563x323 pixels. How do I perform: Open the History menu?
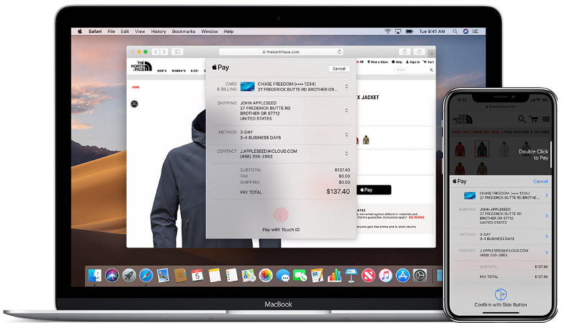tap(158, 31)
